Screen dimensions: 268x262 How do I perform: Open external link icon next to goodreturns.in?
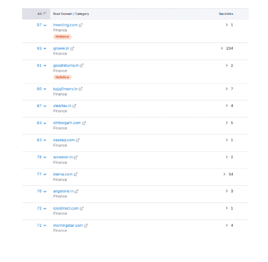click(82, 66)
